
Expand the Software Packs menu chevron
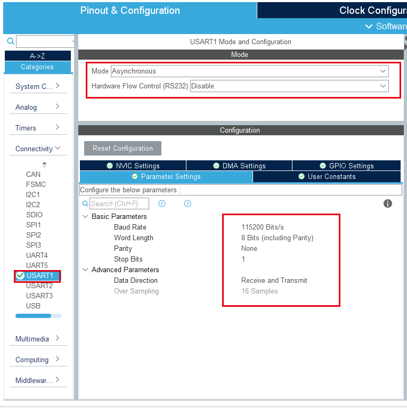(x=369, y=26)
